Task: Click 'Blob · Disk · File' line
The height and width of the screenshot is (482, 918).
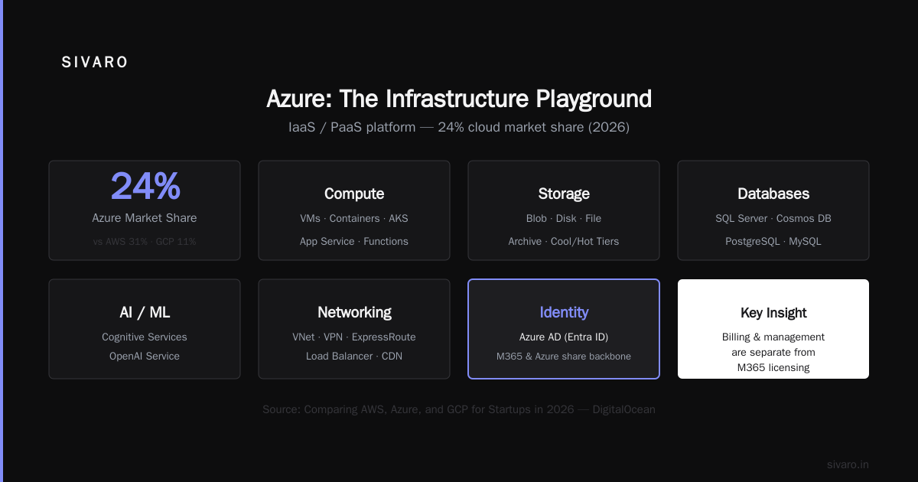Action: 564,218
